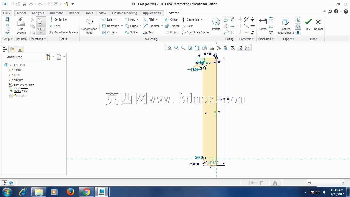Select Centerline in Datum group

click(58, 19)
